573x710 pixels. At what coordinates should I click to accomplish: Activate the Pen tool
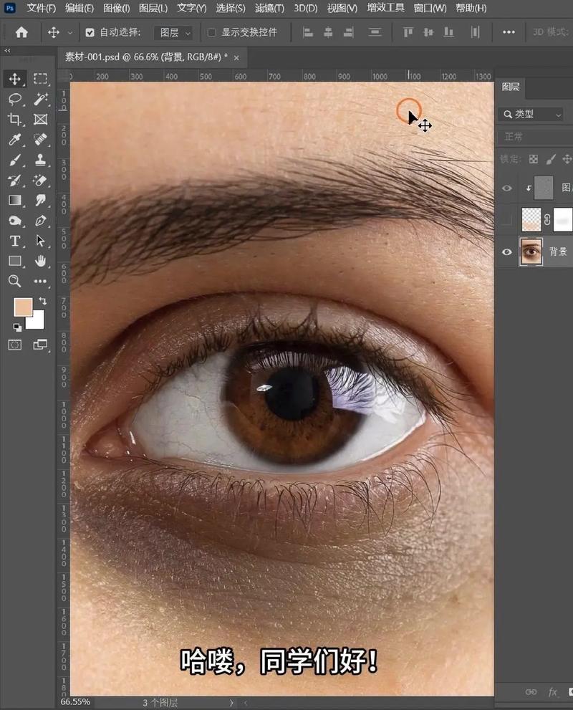40,221
